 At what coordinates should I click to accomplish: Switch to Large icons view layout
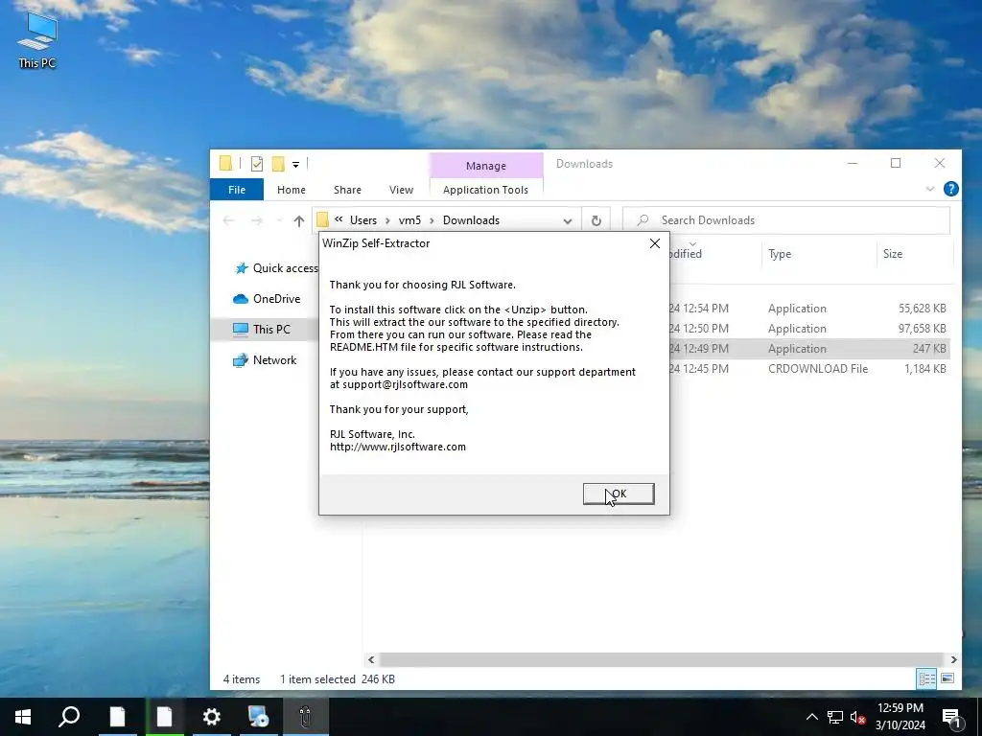(x=947, y=678)
